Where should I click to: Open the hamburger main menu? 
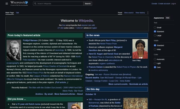click(x=7, y=4)
